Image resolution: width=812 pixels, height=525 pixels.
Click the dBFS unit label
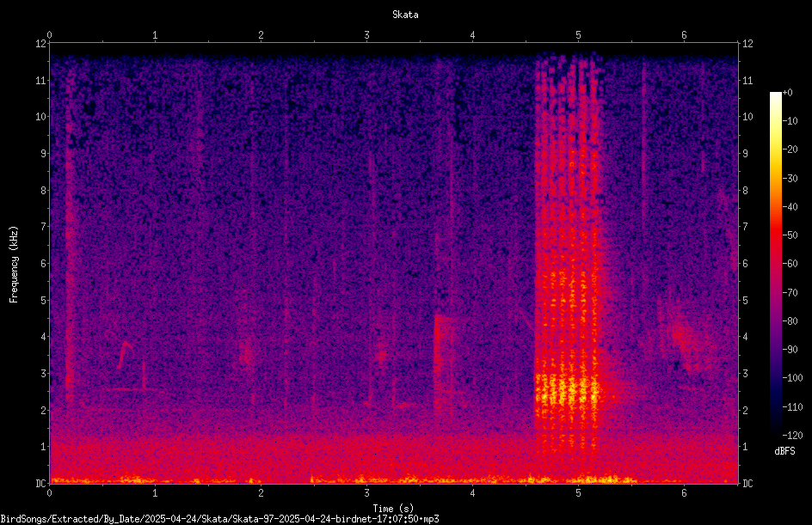[x=784, y=451]
